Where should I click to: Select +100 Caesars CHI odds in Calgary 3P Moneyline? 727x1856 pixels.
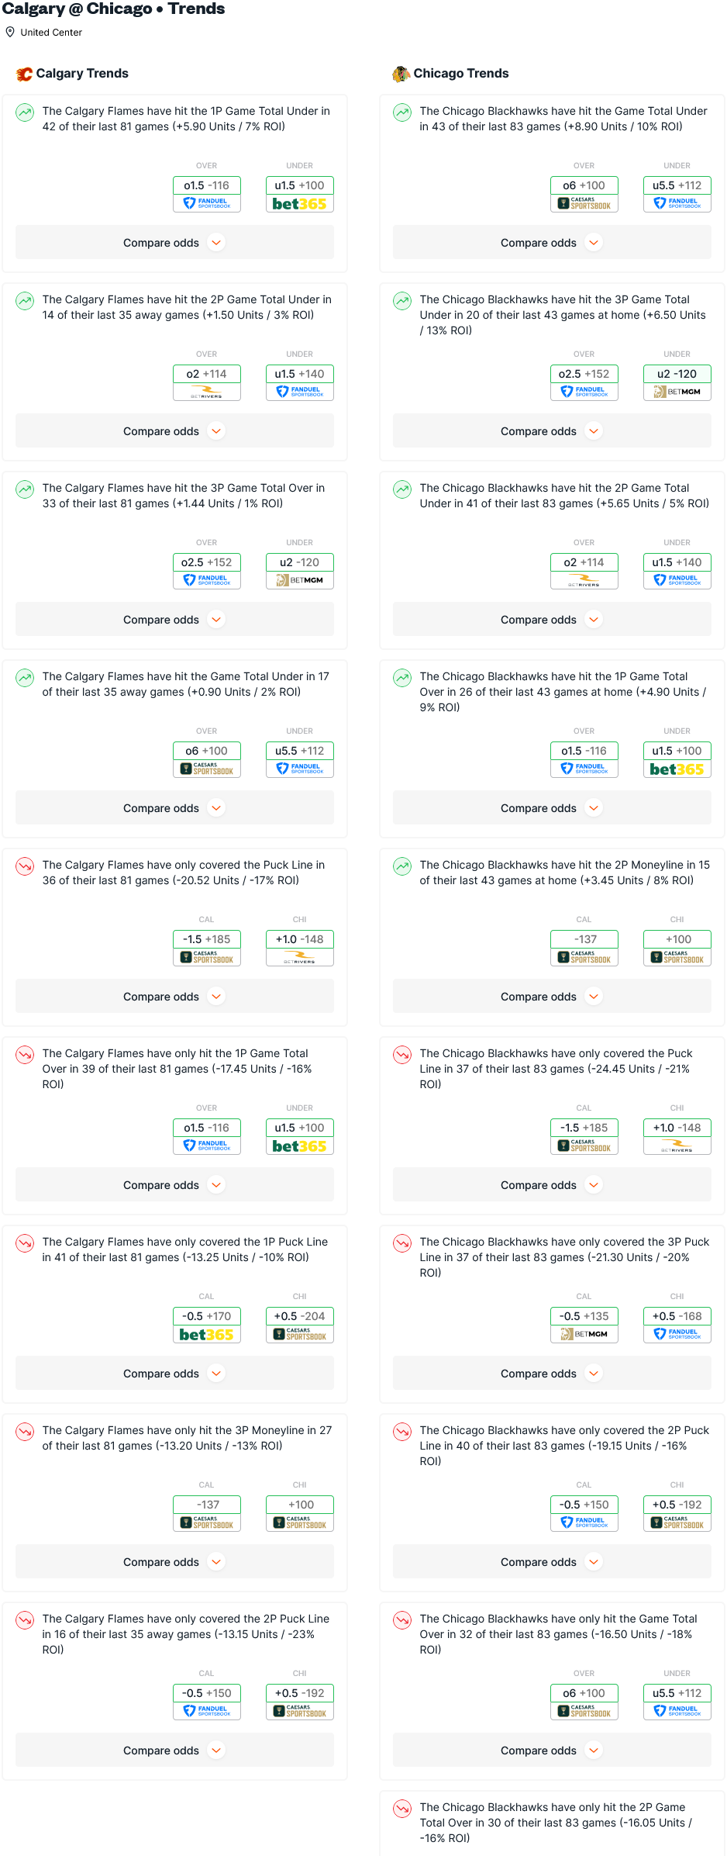[x=300, y=1513]
